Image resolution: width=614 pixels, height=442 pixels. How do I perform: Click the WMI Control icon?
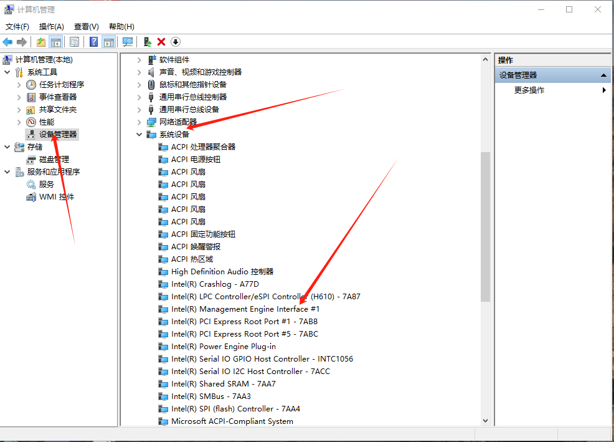pos(31,197)
